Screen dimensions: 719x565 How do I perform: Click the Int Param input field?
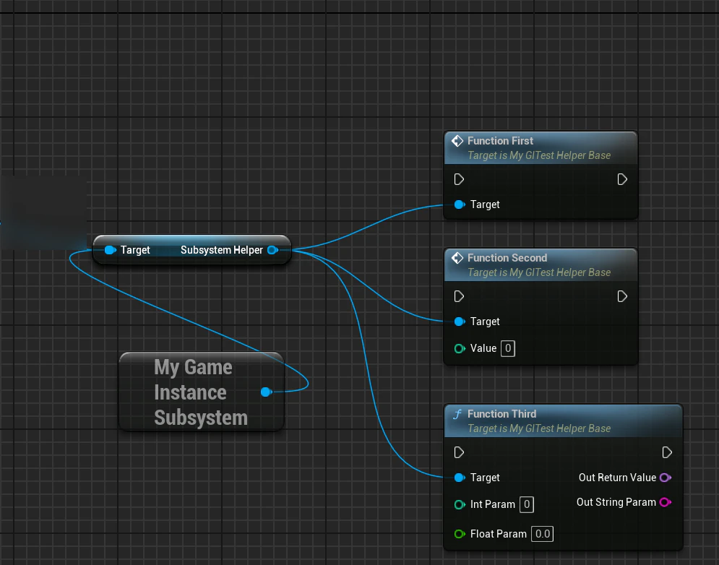pyautogui.click(x=526, y=504)
